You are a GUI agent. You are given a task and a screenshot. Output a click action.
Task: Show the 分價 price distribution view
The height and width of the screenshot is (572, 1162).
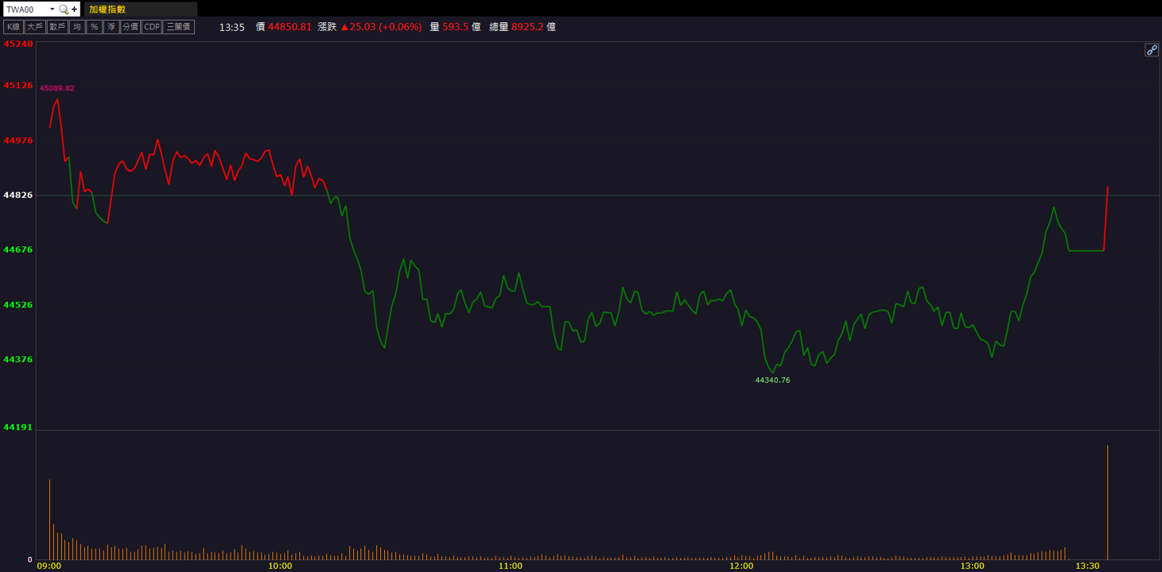[130, 27]
